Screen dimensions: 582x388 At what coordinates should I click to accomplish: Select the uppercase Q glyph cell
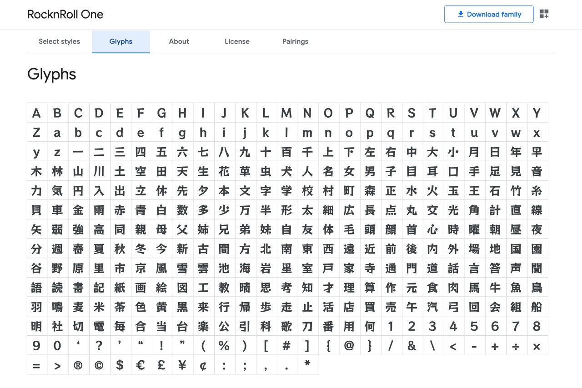(x=370, y=113)
